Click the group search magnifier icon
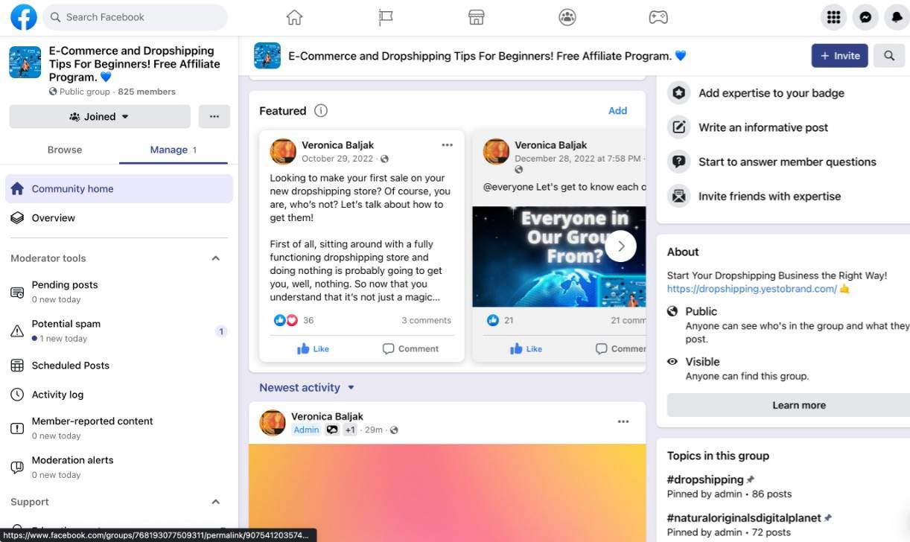This screenshot has height=542, width=910. pos(889,56)
